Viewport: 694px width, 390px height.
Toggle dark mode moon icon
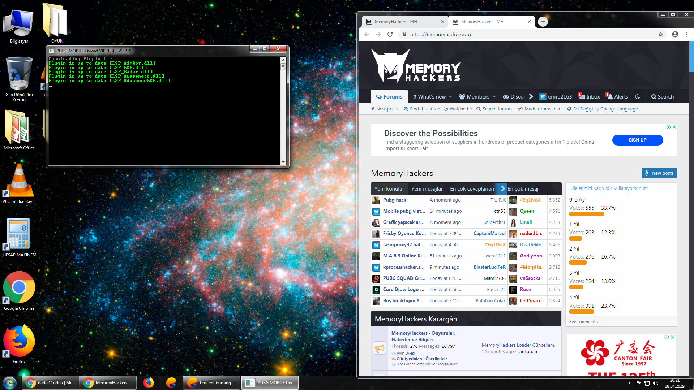638,97
